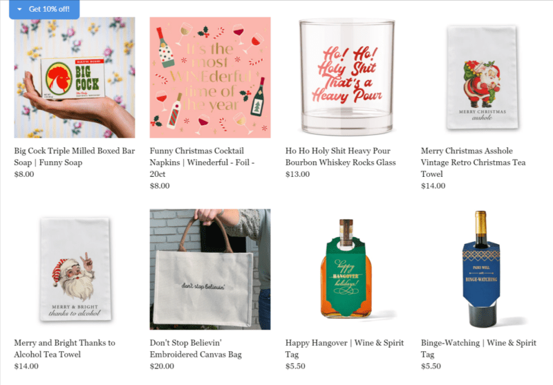Viewport: 553px width, 385px height.
Task: Follow the Happy Hangover Wine & Spirit Tag link
Action: point(344,348)
